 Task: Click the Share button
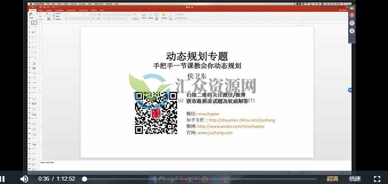pos(343,10)
